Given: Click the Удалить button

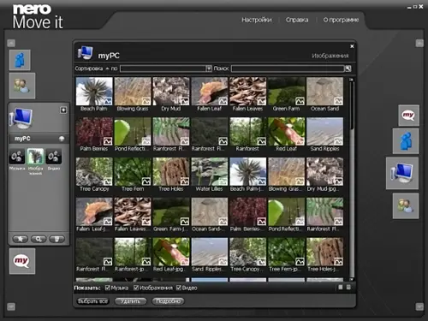Looking at the screenshot, I should (130, 301).
